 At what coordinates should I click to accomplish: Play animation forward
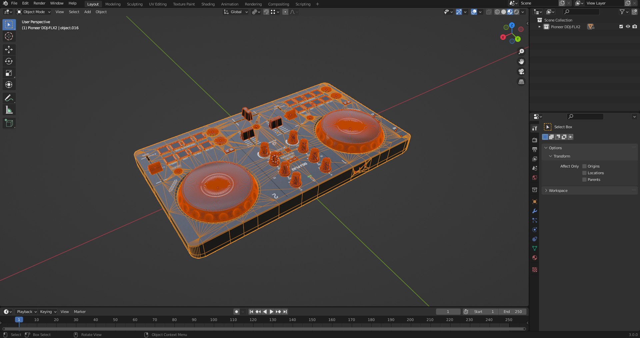(271, 312)
